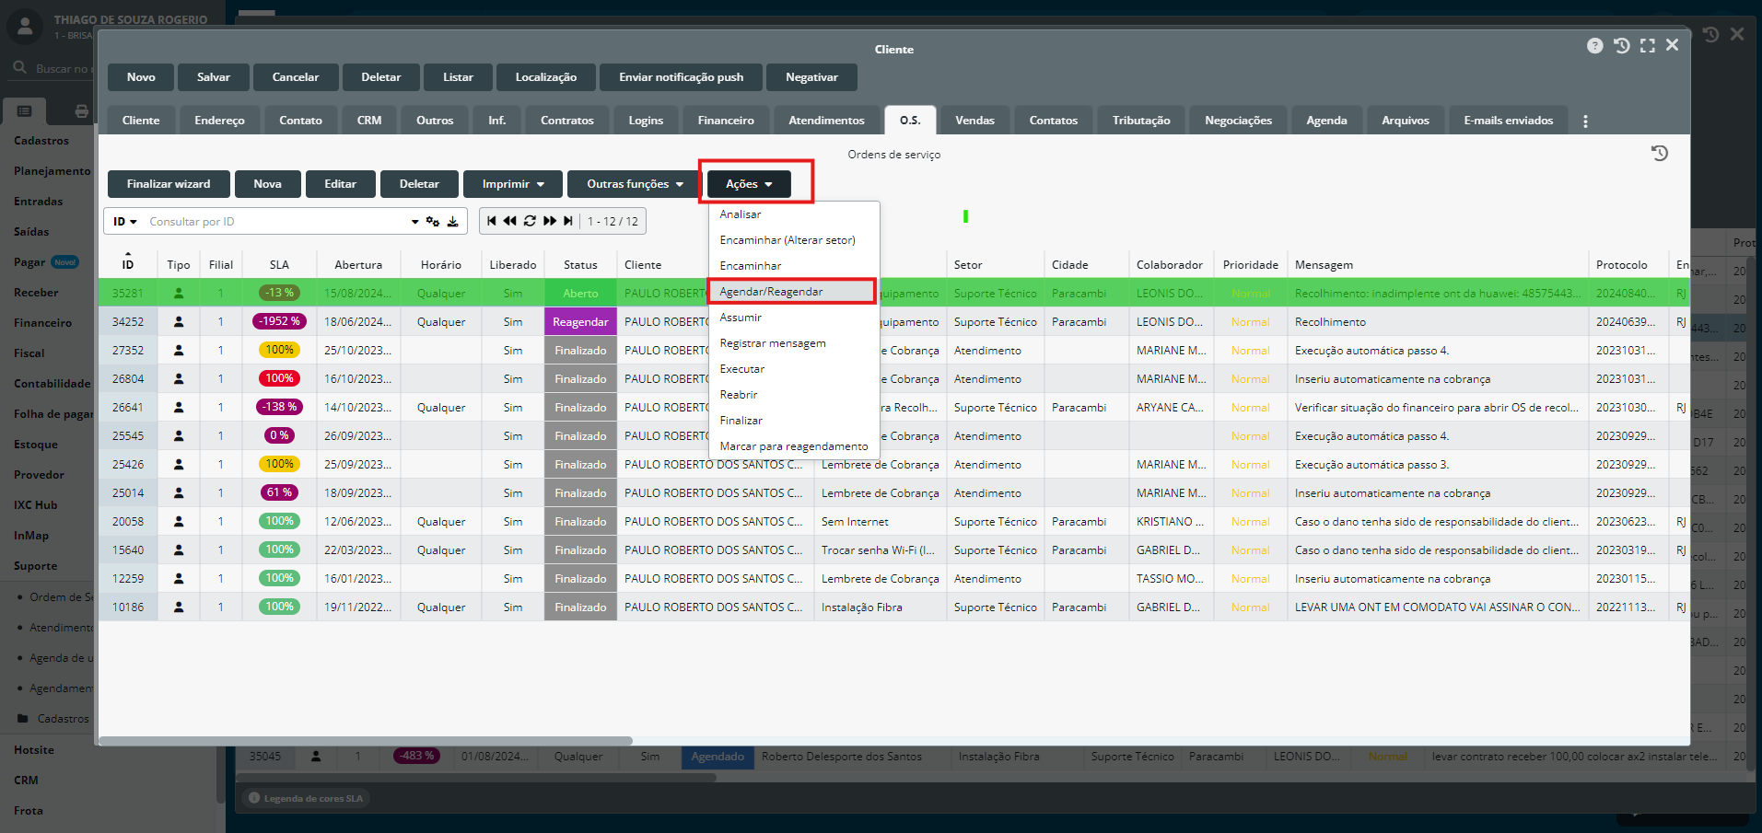Expand the Imprimir dropdown
This screenshot has height=833, width=1762.
pos(513,184)
